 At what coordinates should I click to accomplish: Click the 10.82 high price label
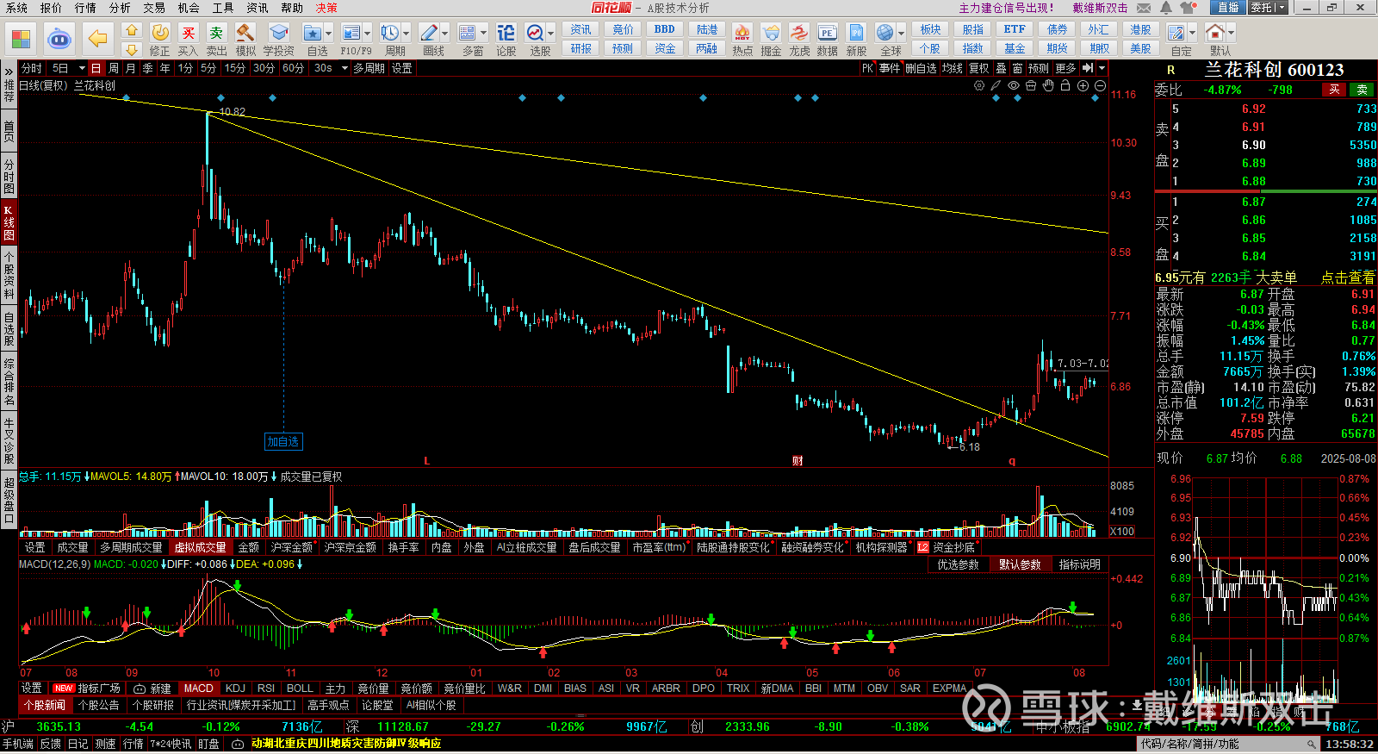click(x=233, y=112)
